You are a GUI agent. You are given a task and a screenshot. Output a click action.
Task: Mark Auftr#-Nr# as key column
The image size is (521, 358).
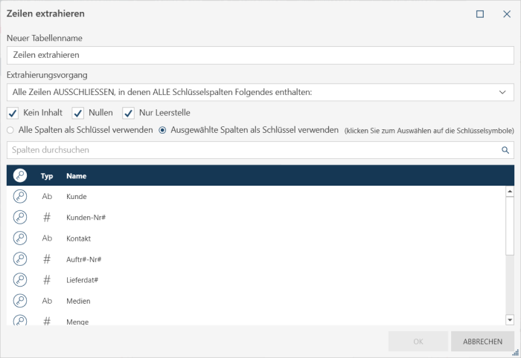click(20, 259)
